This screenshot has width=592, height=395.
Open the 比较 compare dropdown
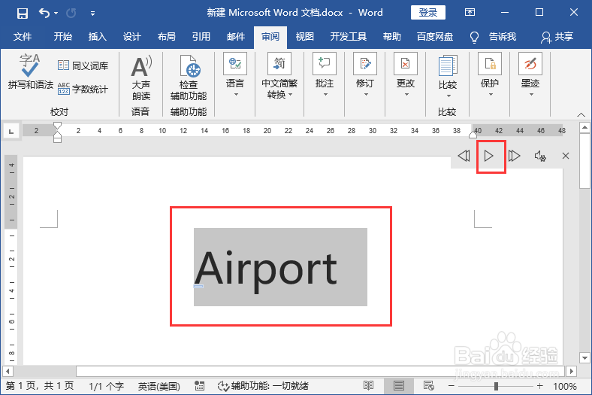click(x=448, y=77)
